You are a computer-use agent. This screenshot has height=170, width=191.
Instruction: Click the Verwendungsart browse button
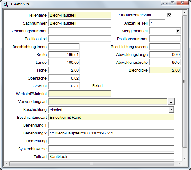point(171,101)
